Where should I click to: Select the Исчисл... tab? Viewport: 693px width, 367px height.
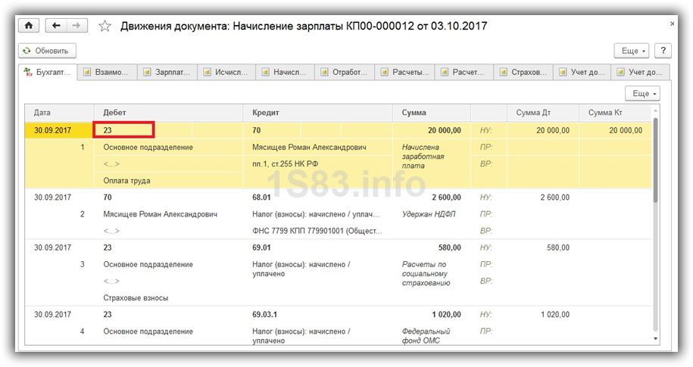click(226, 73)
